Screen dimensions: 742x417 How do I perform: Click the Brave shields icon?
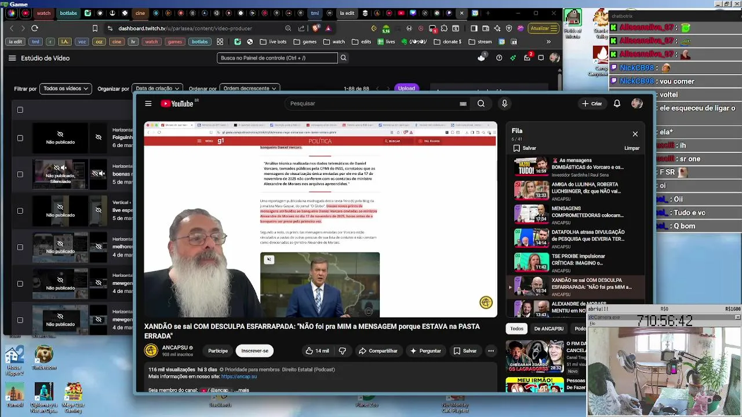[316, 28]
